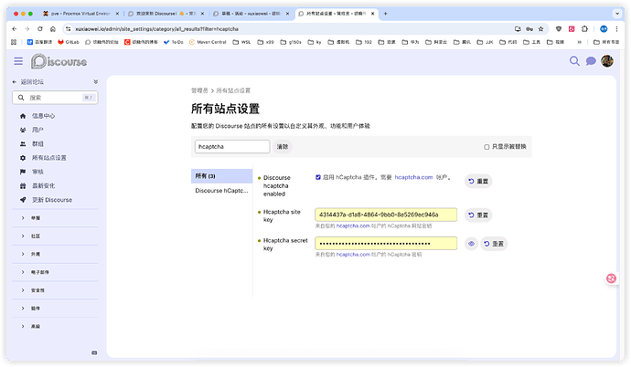This screenshot has height=367, width=631.
Task: Expand the 外观 sidebar section
Action: point(36,254)
